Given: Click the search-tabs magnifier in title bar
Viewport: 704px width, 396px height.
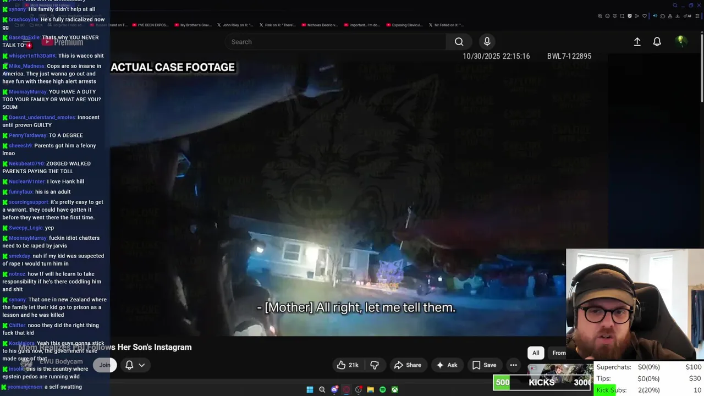Looking at the screenshot, I should pos(675,5).
